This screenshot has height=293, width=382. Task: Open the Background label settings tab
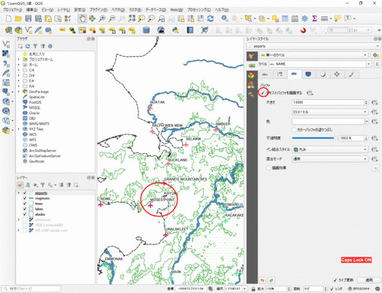308,74
